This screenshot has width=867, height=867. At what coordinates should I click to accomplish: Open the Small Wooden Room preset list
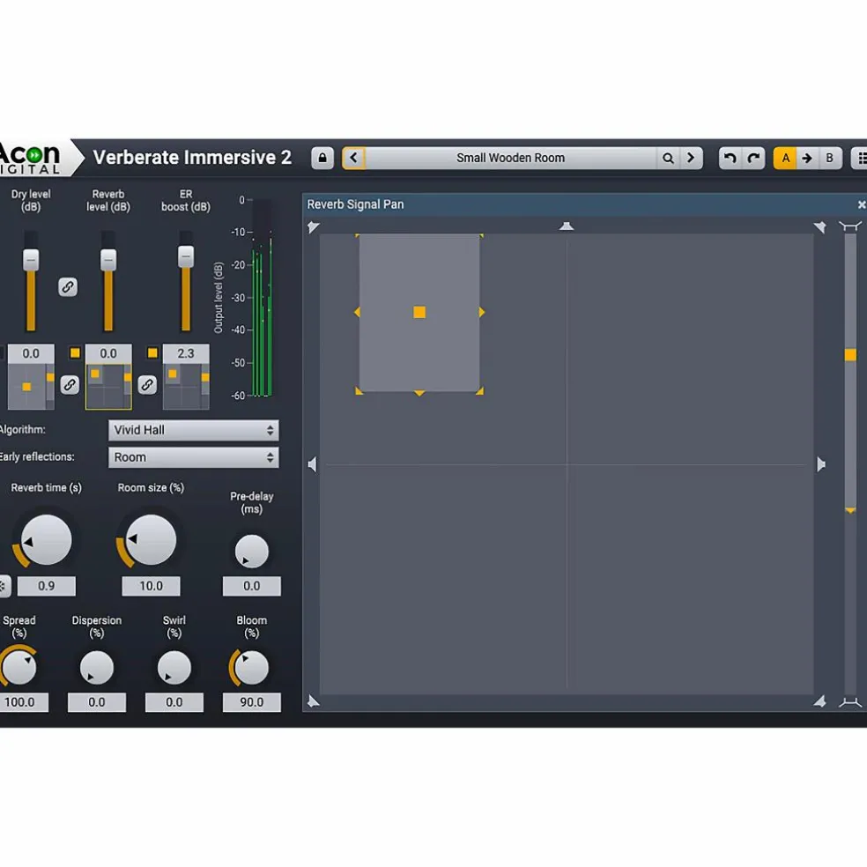point(510,158)
